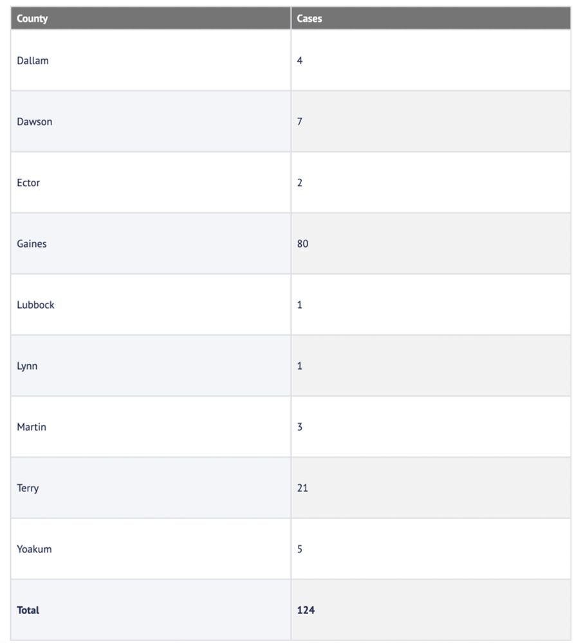The width and height of the screenshot is (574, 643).
Task: Click the bold Total row label
Action: click(28, 610)
